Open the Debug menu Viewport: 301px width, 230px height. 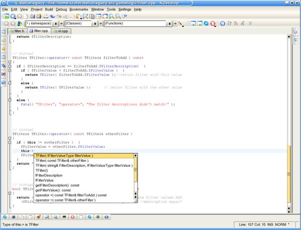61,9
